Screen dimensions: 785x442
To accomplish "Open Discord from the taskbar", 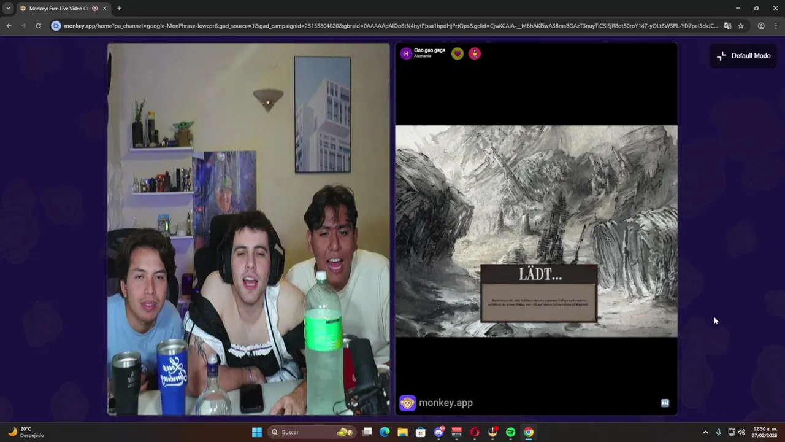I will click(438, 432).
